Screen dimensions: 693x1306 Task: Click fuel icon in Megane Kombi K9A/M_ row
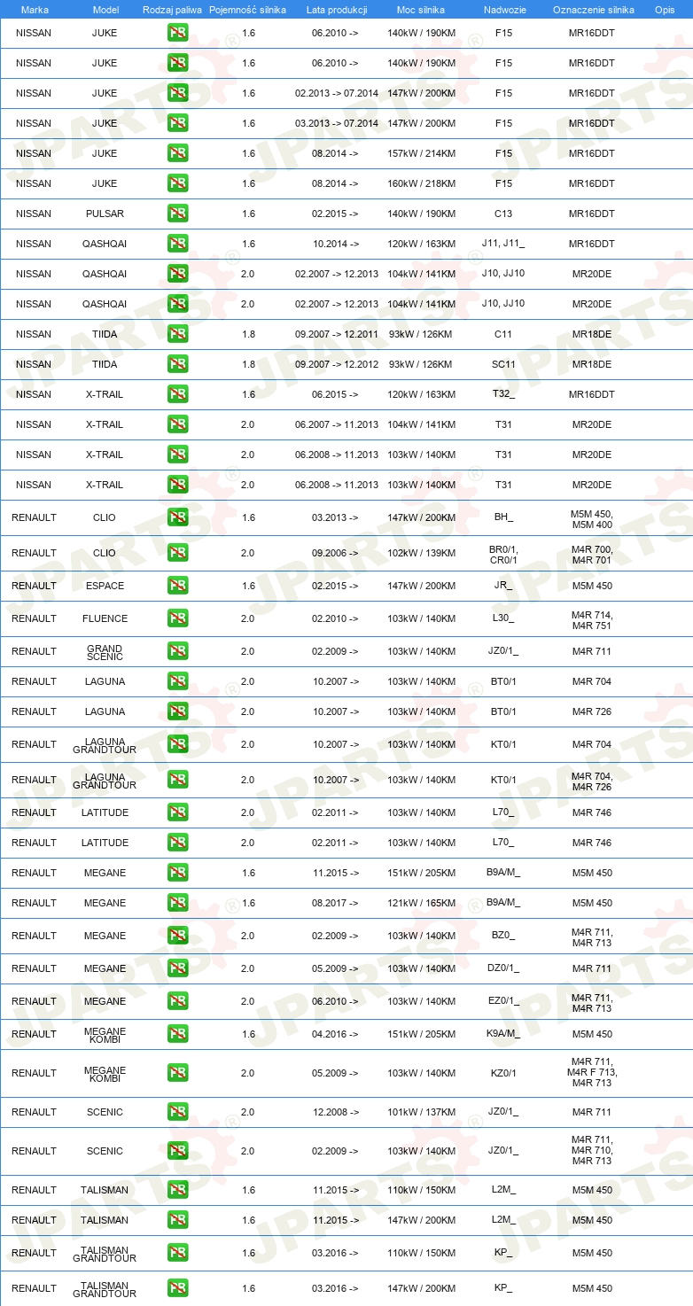(x=177, y=1034)
